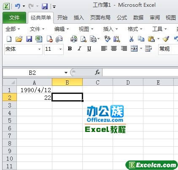Center align text
Image resolution: width=178 pixels, height=170 pixels.
click(114, 49)
